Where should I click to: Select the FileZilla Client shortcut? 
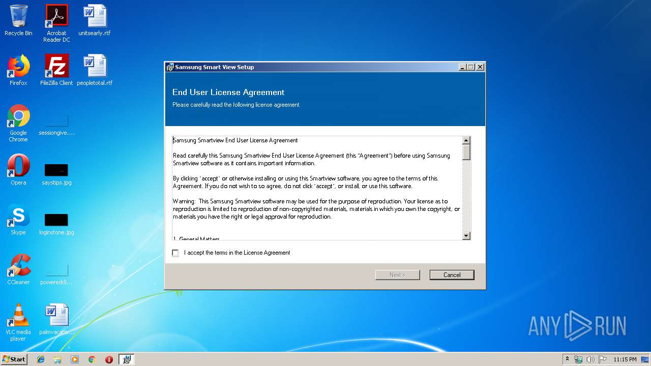[56, 70]
